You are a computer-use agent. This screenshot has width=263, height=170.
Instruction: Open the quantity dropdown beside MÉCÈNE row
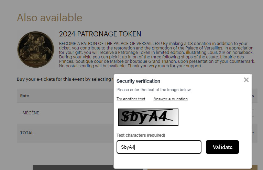(252, 113)
